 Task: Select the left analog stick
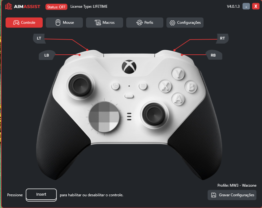click(x=80, y=86)
